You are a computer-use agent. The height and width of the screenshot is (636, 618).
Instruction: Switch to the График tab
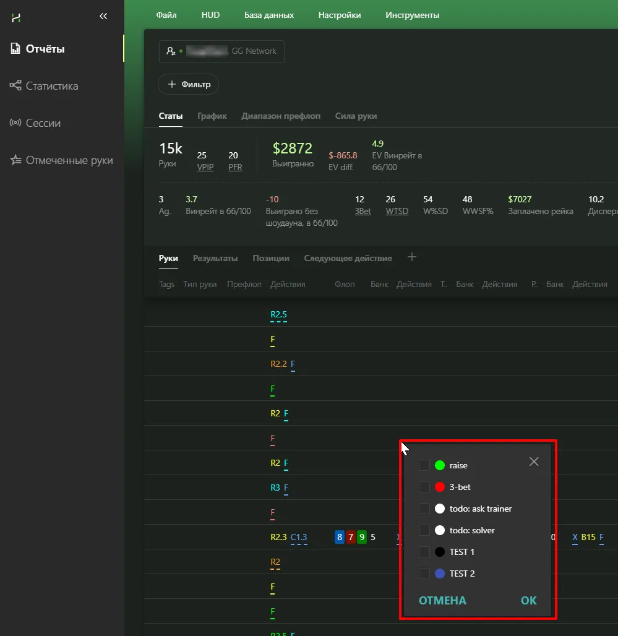pos(212,116)
